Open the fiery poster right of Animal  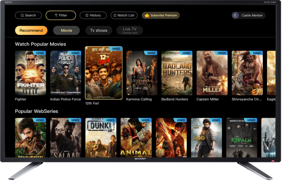[x=171, y=138]
